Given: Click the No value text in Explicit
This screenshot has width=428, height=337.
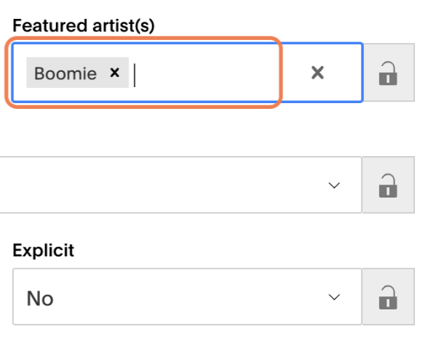Looking at the screenshot, I should [40, 299].
